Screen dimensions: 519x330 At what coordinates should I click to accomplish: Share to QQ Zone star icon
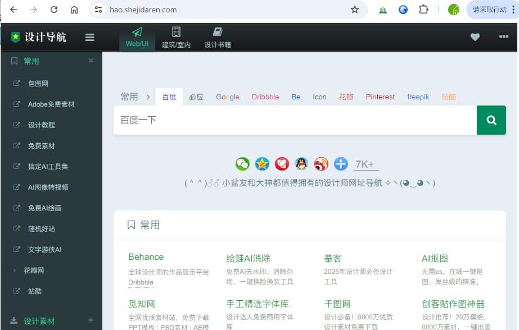262,164
